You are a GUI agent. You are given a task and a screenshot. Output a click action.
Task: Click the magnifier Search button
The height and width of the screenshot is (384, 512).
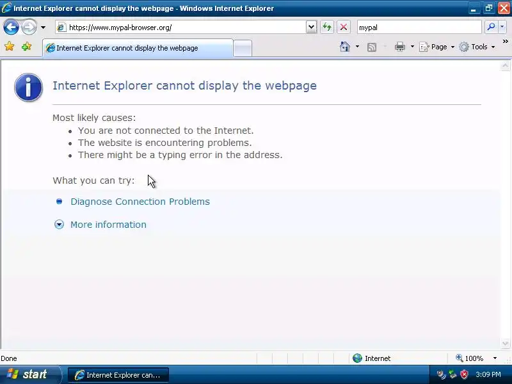click(491, 27)
